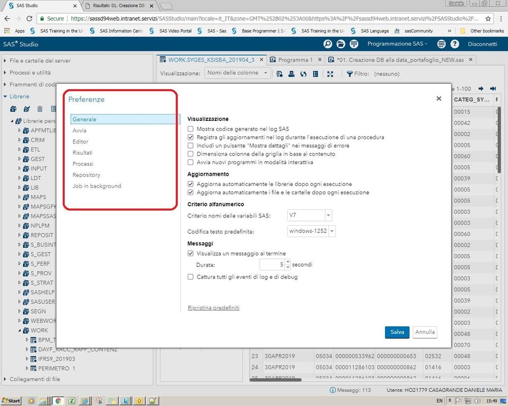Enable Avvia nuovi programmi in modalità interattiva
Viewport: 508px width, 406px height.
tap(191, 162)
